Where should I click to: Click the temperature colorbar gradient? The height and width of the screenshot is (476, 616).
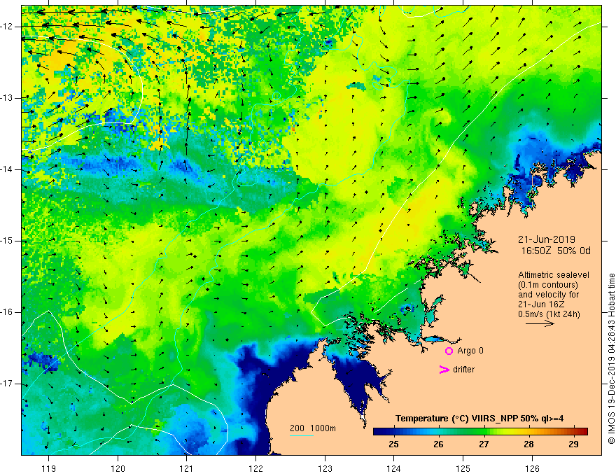coord(480,432)
